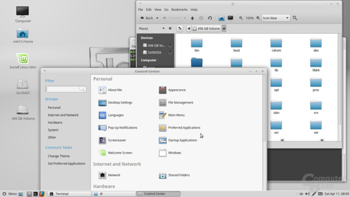Open Startup Applications

(x=178, y=140)
